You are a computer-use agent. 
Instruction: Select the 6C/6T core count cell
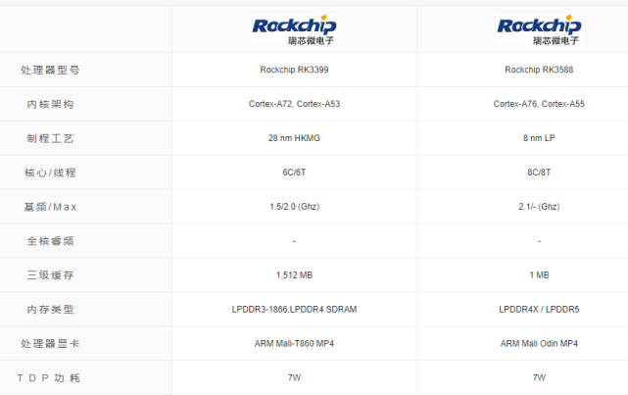click(294, 173)
